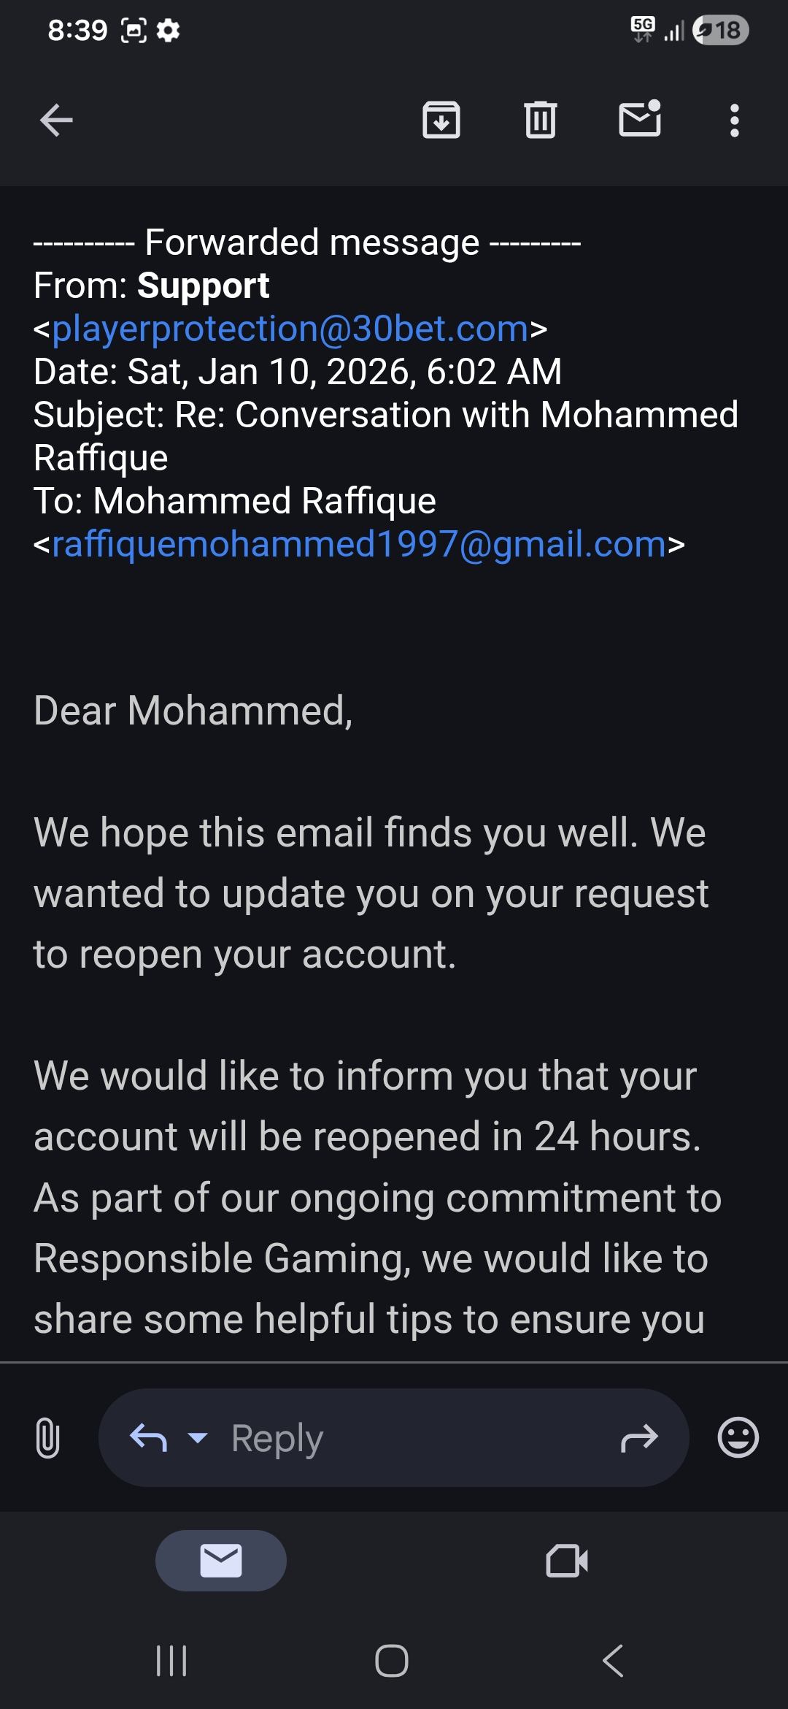Open the playerprotection@30bet.com email link

click(x=290, y=329)
